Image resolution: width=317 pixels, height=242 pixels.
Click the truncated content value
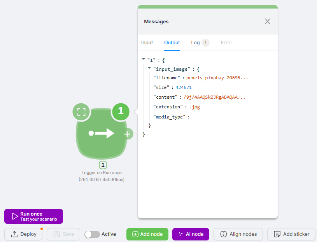(x=214, y=97)
